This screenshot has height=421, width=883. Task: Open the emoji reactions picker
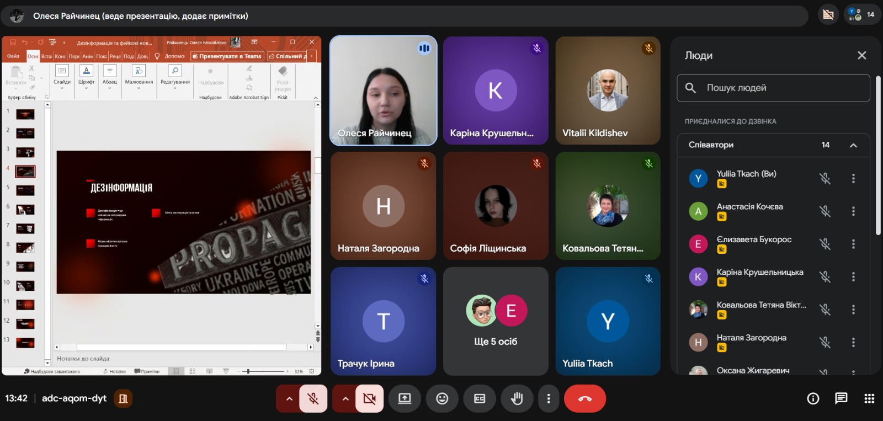442,398
